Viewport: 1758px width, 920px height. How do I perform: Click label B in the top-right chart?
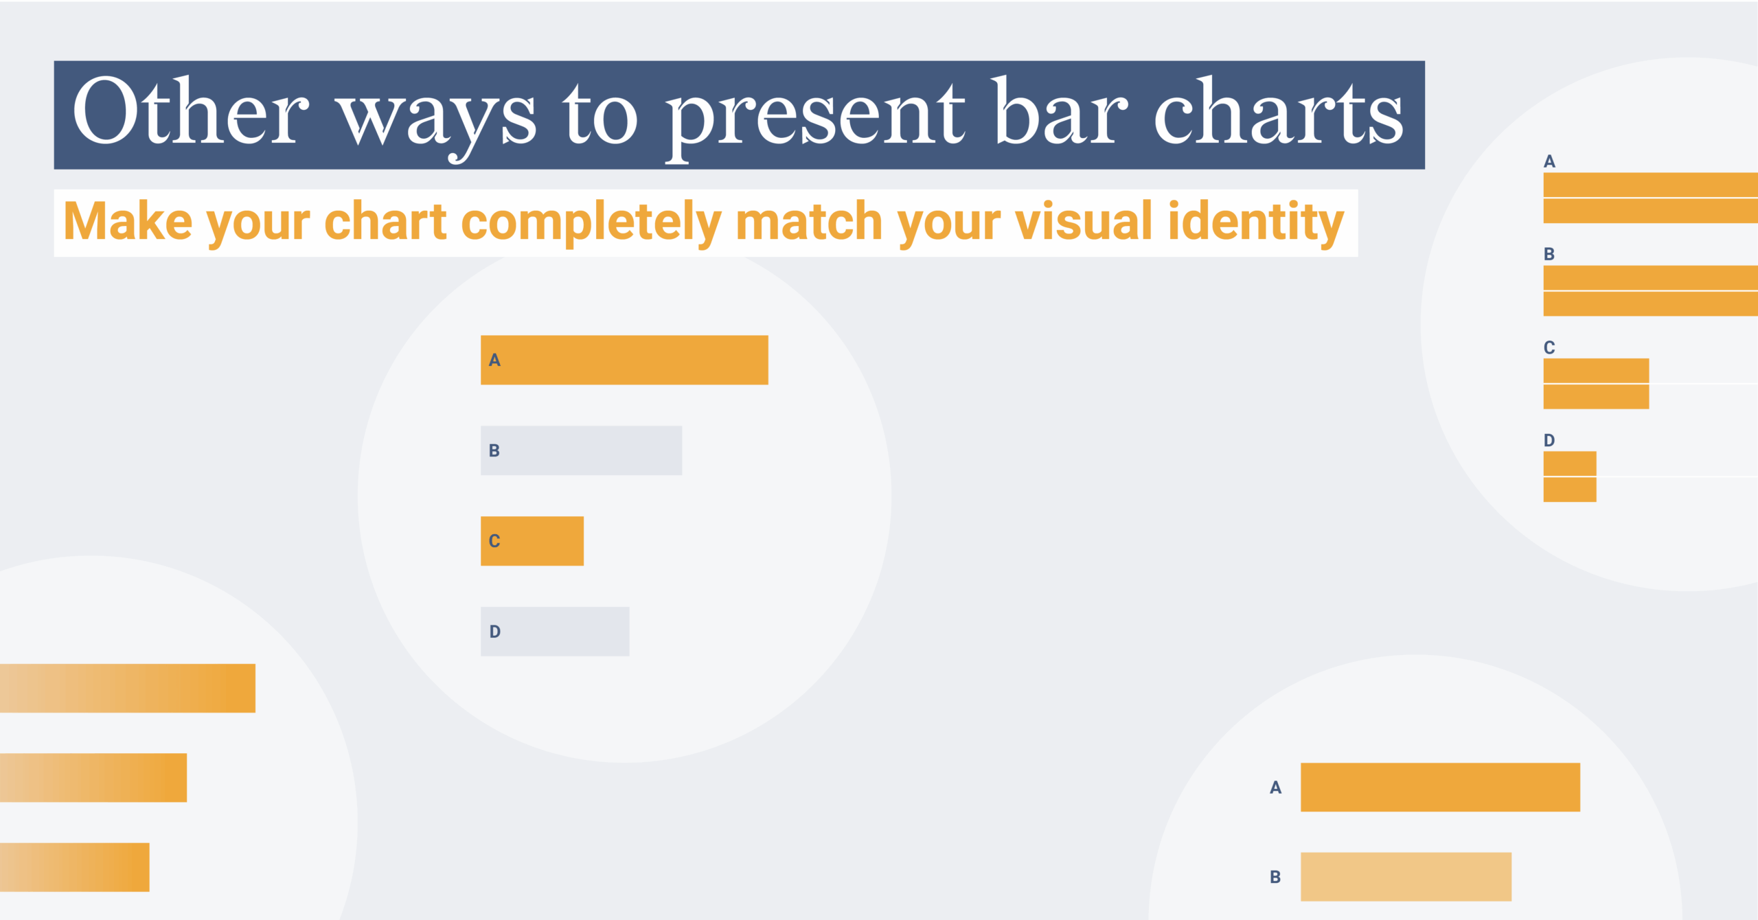[x=1549, y=254]
